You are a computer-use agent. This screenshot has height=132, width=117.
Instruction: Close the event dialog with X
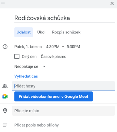[112, 4]
